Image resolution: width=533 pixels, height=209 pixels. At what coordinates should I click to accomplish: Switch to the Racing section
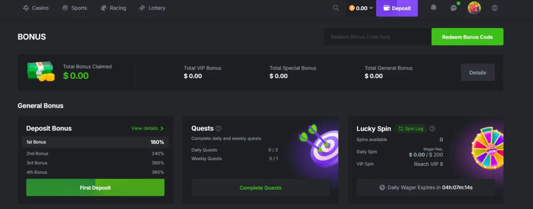[113, 8]
